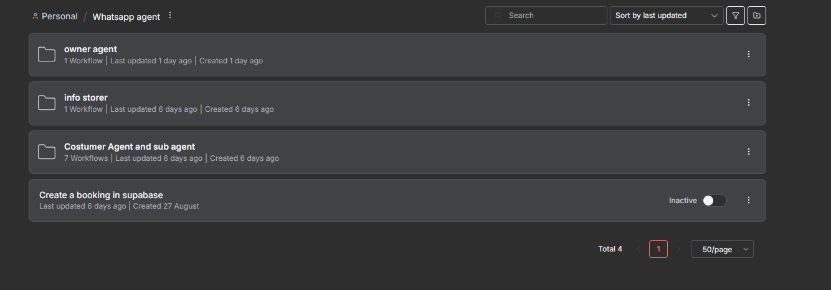Screen dimensions: 831x290
Task: Open the Costumer Agent and sub agent folder
Action: coord(130,147)
